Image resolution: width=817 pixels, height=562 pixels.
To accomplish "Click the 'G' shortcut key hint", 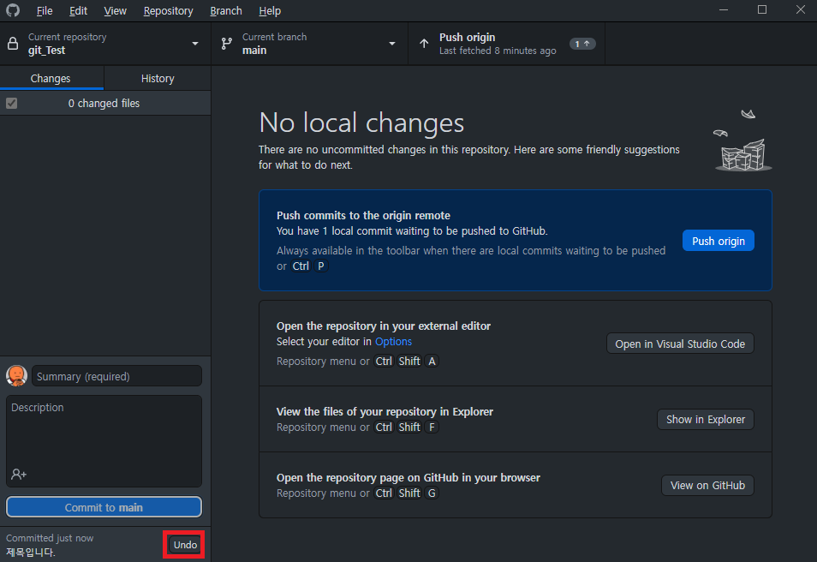I will 432,493.
